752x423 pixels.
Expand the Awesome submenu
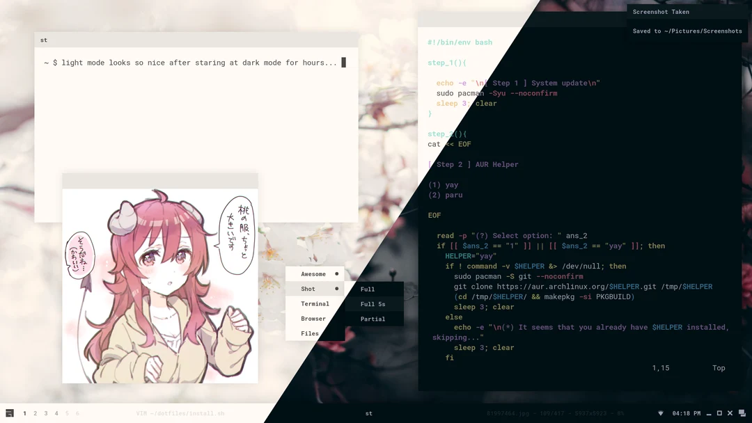point(315,273)
